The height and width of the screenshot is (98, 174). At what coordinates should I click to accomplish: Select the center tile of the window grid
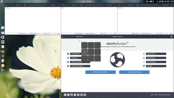pyautogui.click(x=91, y=52)
